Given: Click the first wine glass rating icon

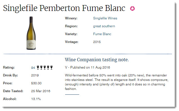Looking at the screenshot, I should click(38, 67).
